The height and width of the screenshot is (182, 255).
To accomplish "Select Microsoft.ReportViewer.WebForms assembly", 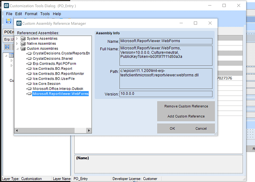I will point(61,94).
